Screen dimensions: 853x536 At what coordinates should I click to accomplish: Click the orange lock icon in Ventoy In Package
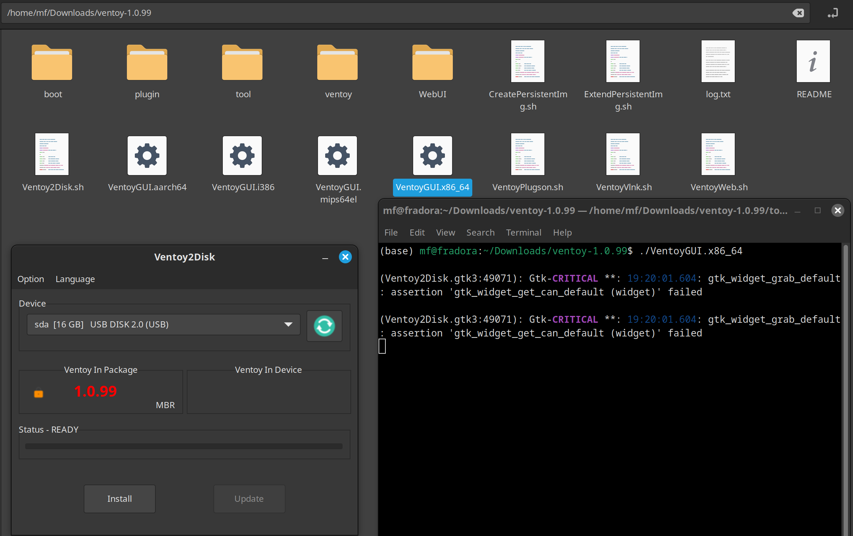pyautogui.click(x=39, y=393)
